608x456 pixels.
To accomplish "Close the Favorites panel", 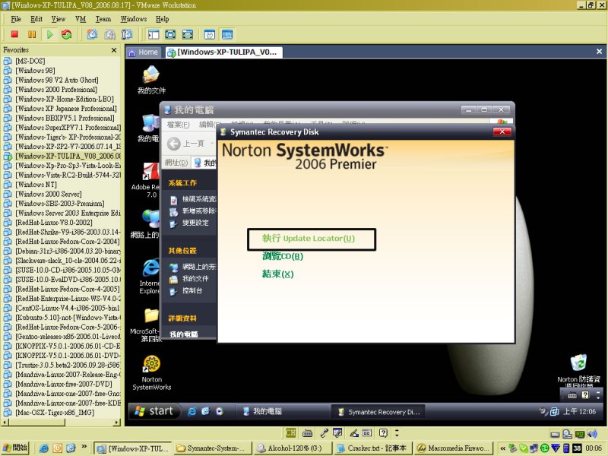I will (114, 50).
